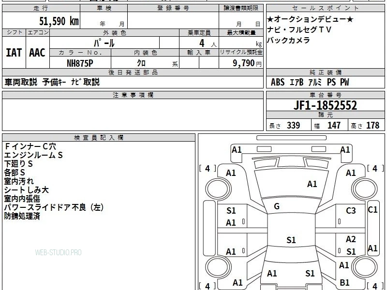This screenshot has height=290, width=387.
Task: Click the width value 幅 147
Action: (x=327, y=125)
